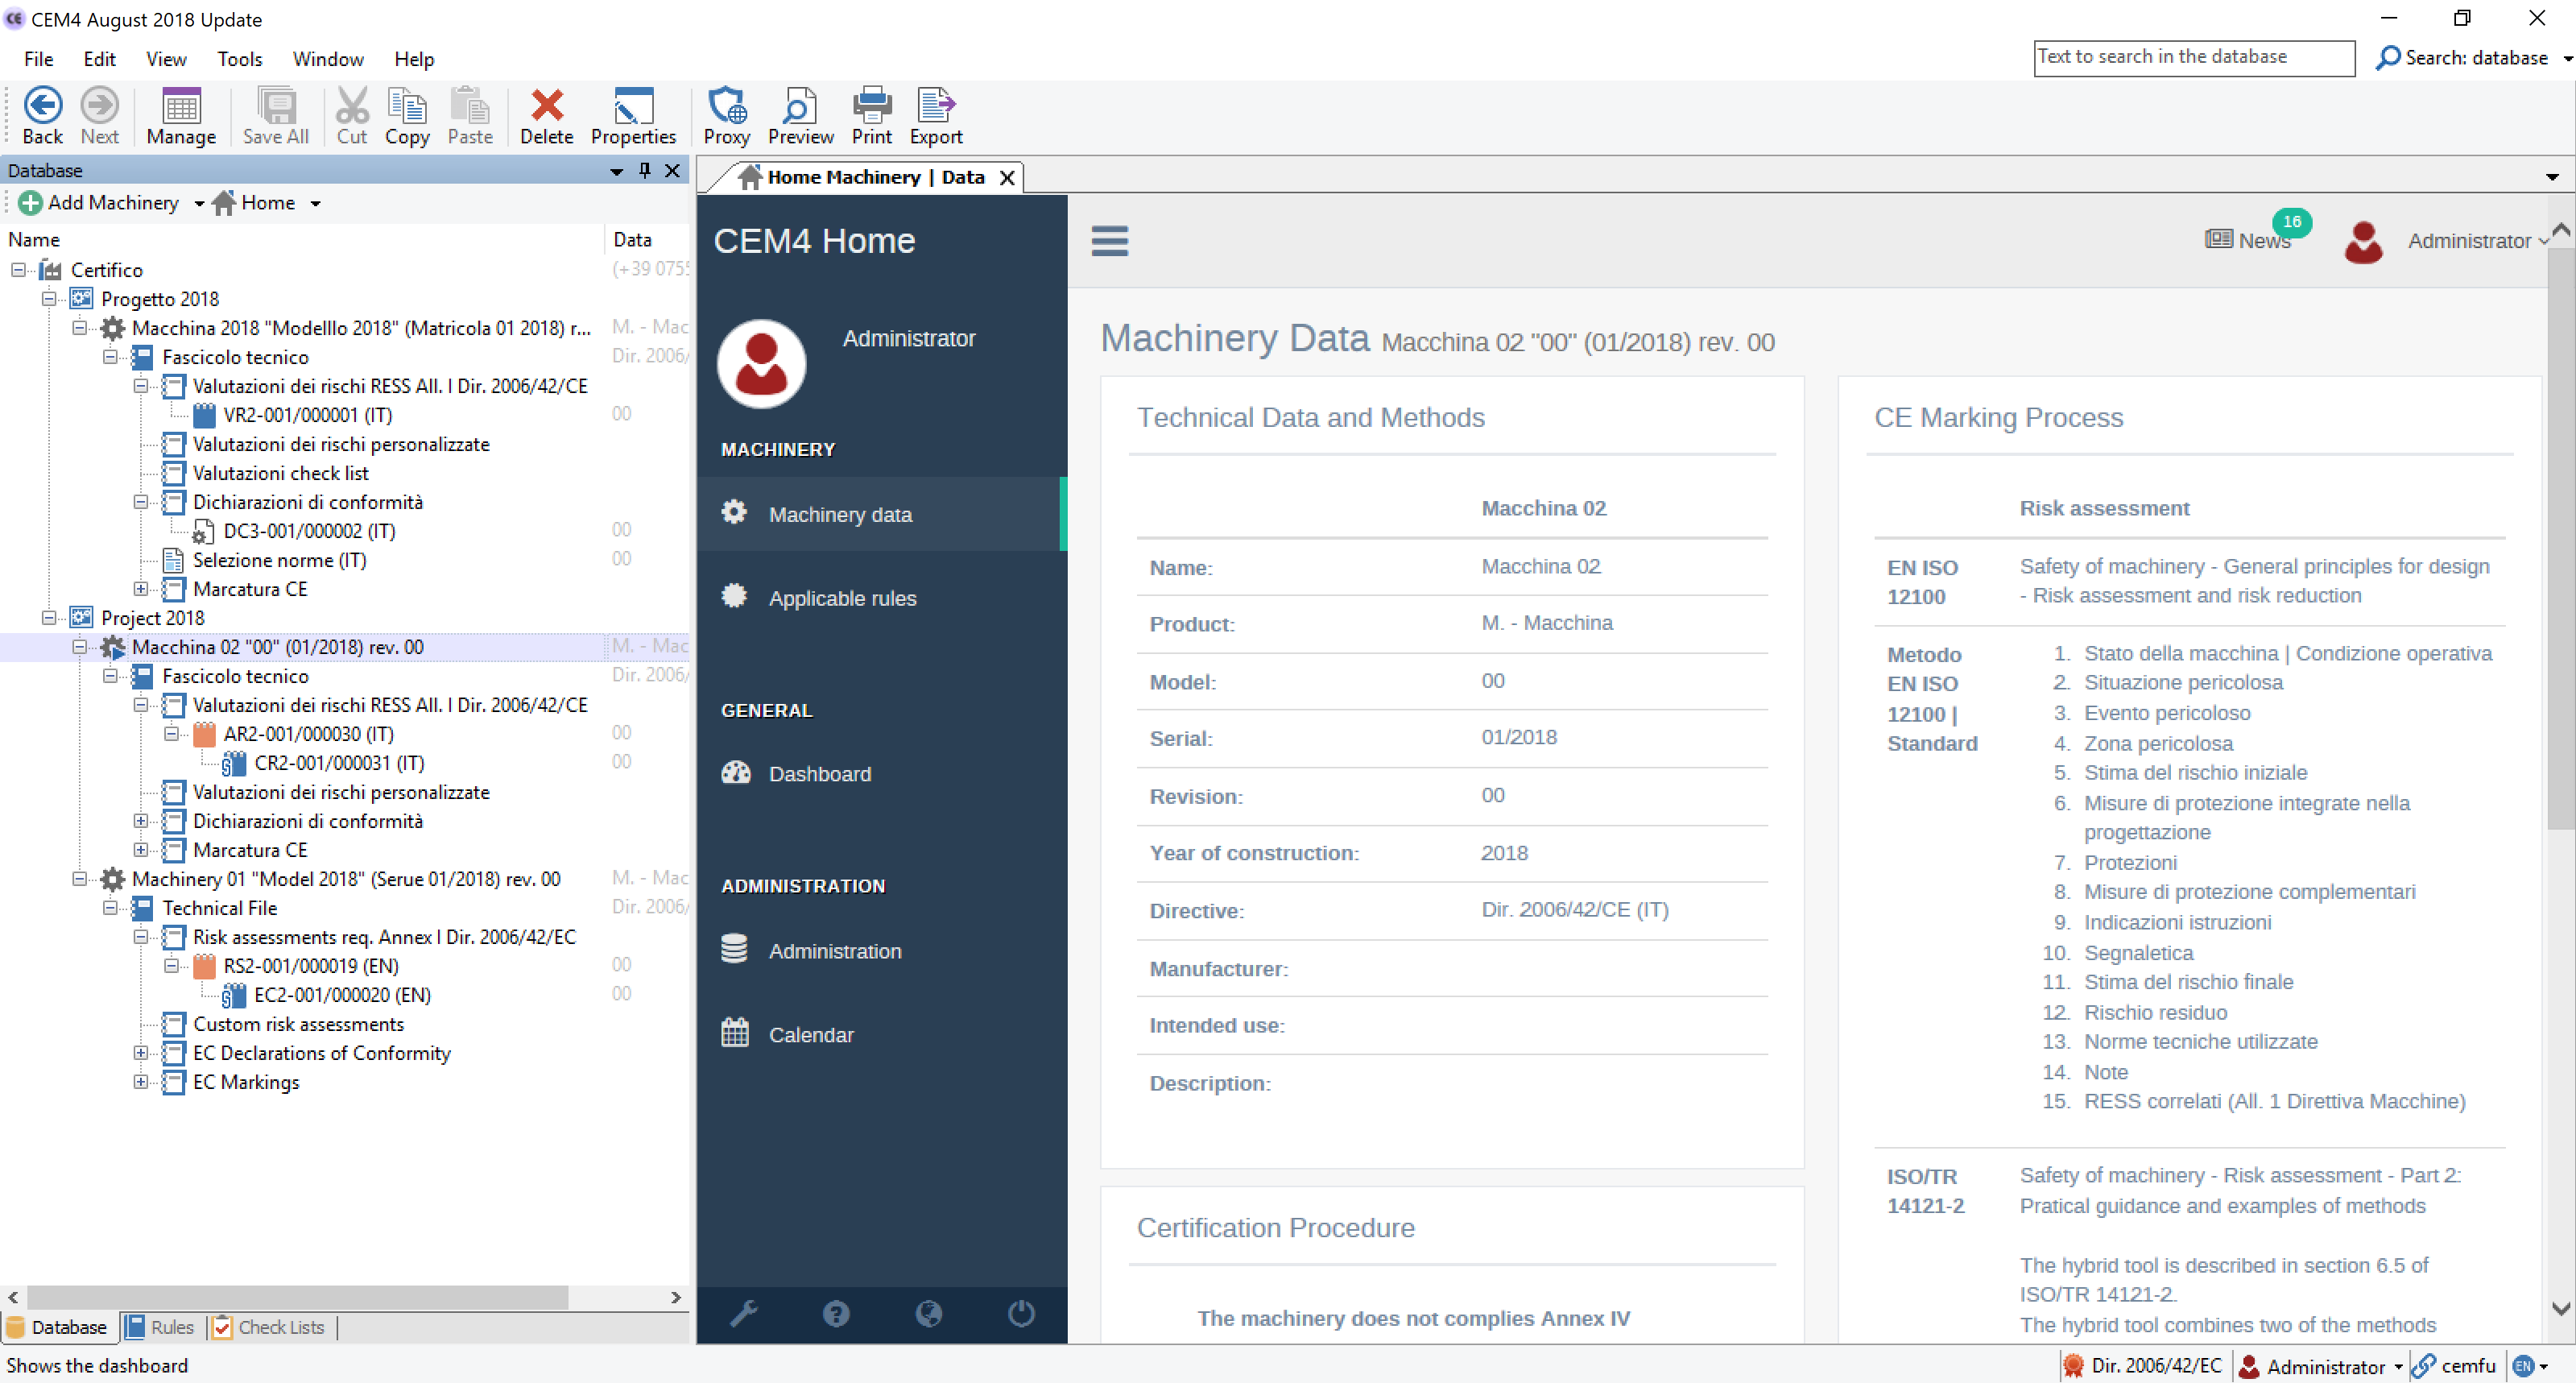This screenshot has width=2576, height=1383.
Task: Collapse the Progetto 2018 tree node
Action: click(x=49, y=298)
